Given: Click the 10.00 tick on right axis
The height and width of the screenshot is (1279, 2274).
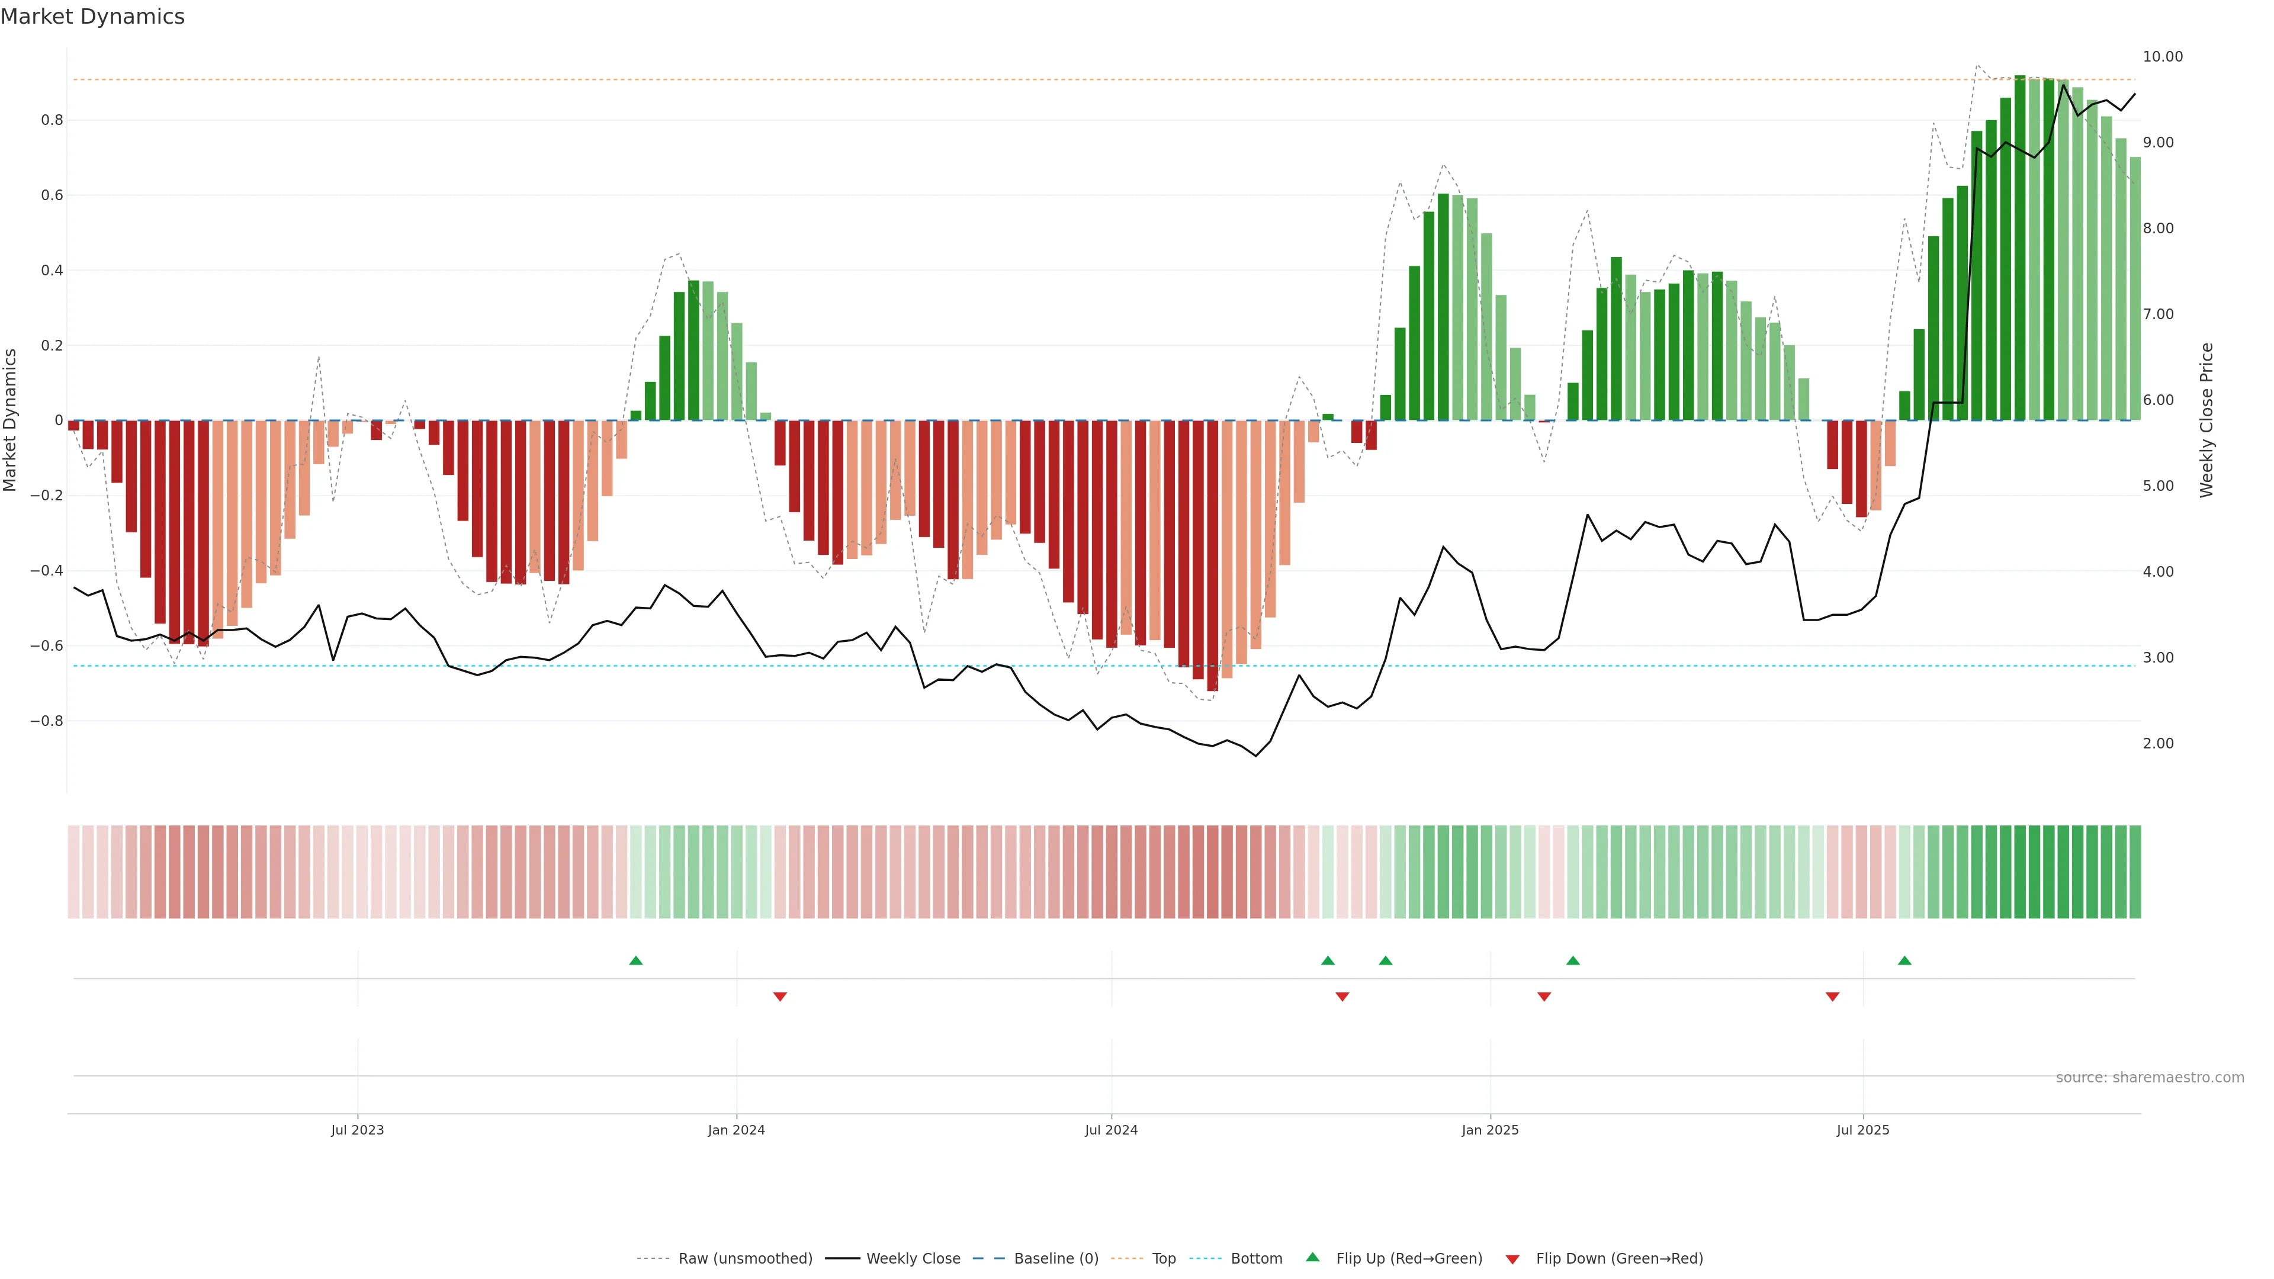Looking at the screenshot, I should [x=2162, y=56].
